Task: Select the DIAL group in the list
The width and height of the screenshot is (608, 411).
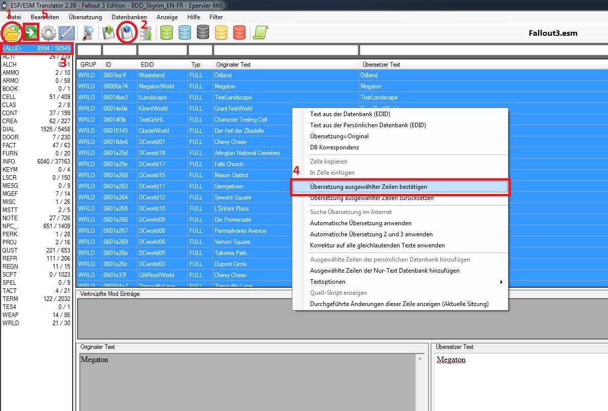Action: [x=36, y=129]
